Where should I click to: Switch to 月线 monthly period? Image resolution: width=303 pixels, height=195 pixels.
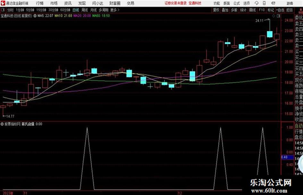click(94, 10)
